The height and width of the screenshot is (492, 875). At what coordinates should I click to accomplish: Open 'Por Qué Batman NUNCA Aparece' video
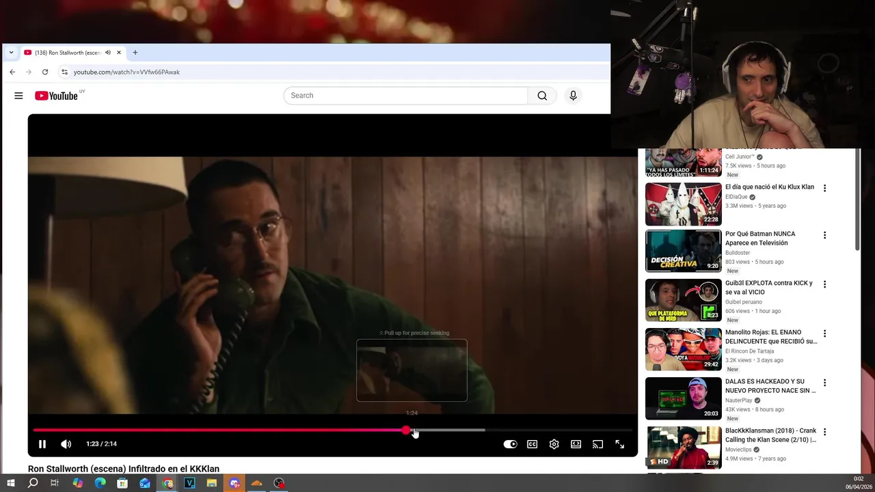click(x=760, y=238)
